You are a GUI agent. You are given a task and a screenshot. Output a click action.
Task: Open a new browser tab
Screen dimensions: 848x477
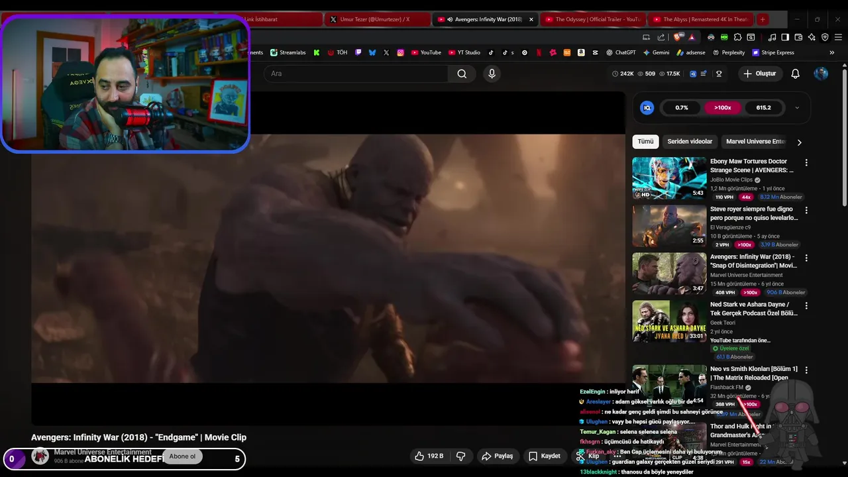coord(763,19)
